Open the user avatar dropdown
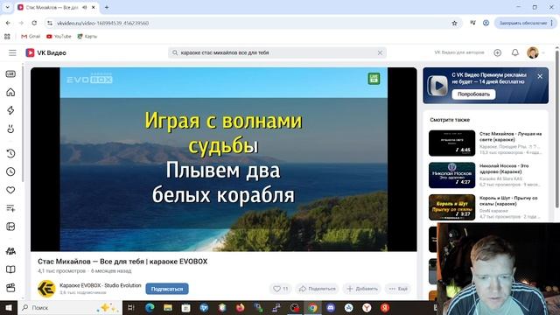Viewport: 560px width, 315px height. pyautogui.click(x=535, y=52)
